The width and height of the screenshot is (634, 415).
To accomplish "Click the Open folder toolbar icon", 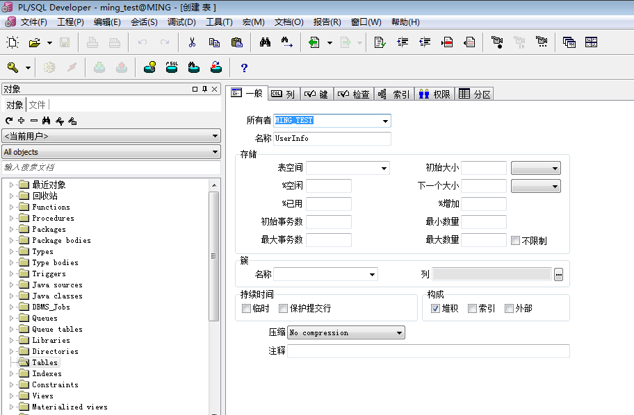I will pos(35,42).
